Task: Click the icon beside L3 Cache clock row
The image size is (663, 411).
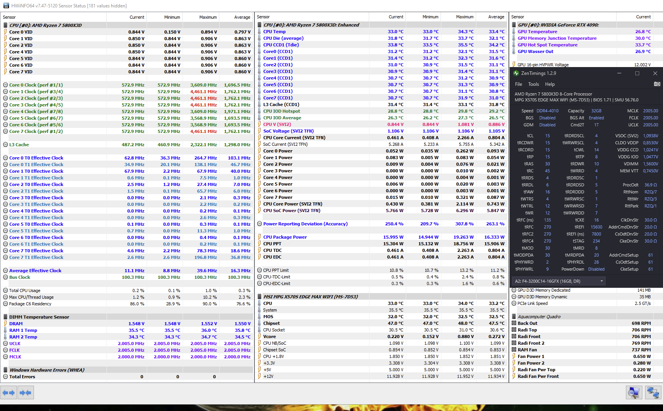Action: coord(5,145)
